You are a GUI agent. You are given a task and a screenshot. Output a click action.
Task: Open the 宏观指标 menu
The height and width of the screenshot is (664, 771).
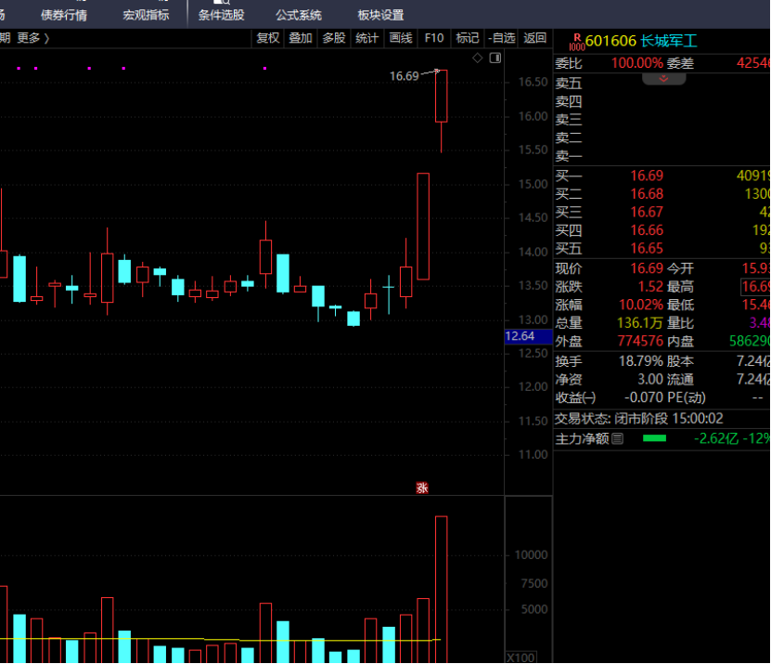point(146,15)
